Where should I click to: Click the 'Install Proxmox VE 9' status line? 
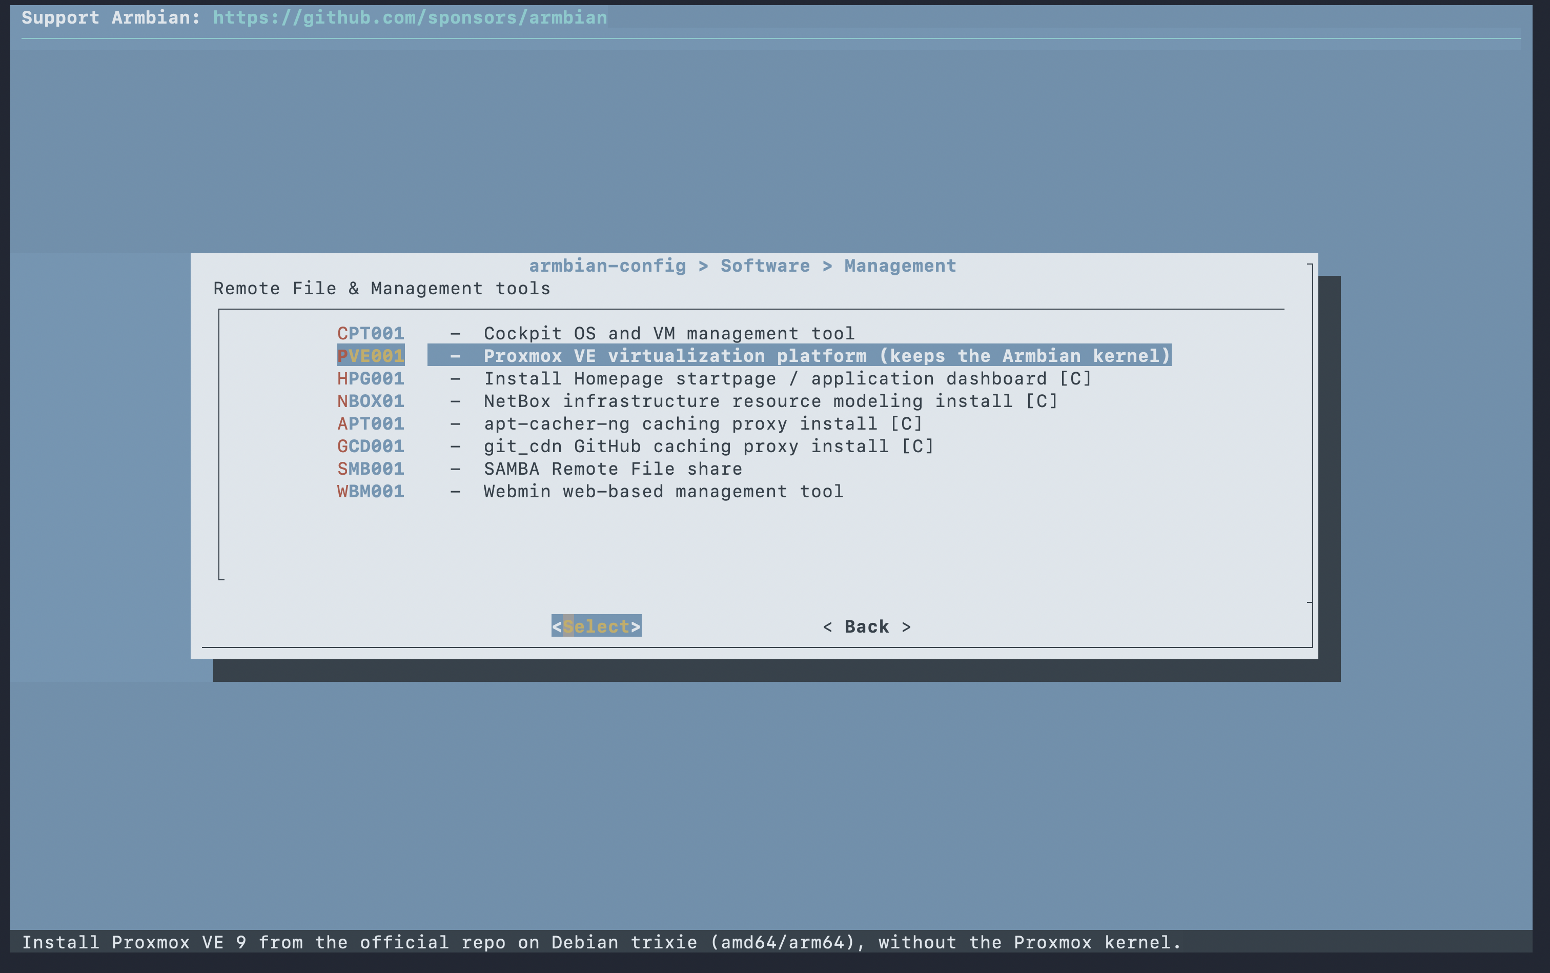602,943
